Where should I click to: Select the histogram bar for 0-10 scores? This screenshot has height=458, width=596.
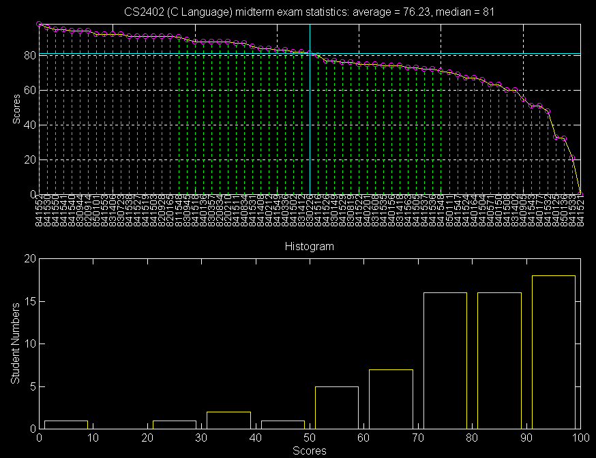(66, 424)
